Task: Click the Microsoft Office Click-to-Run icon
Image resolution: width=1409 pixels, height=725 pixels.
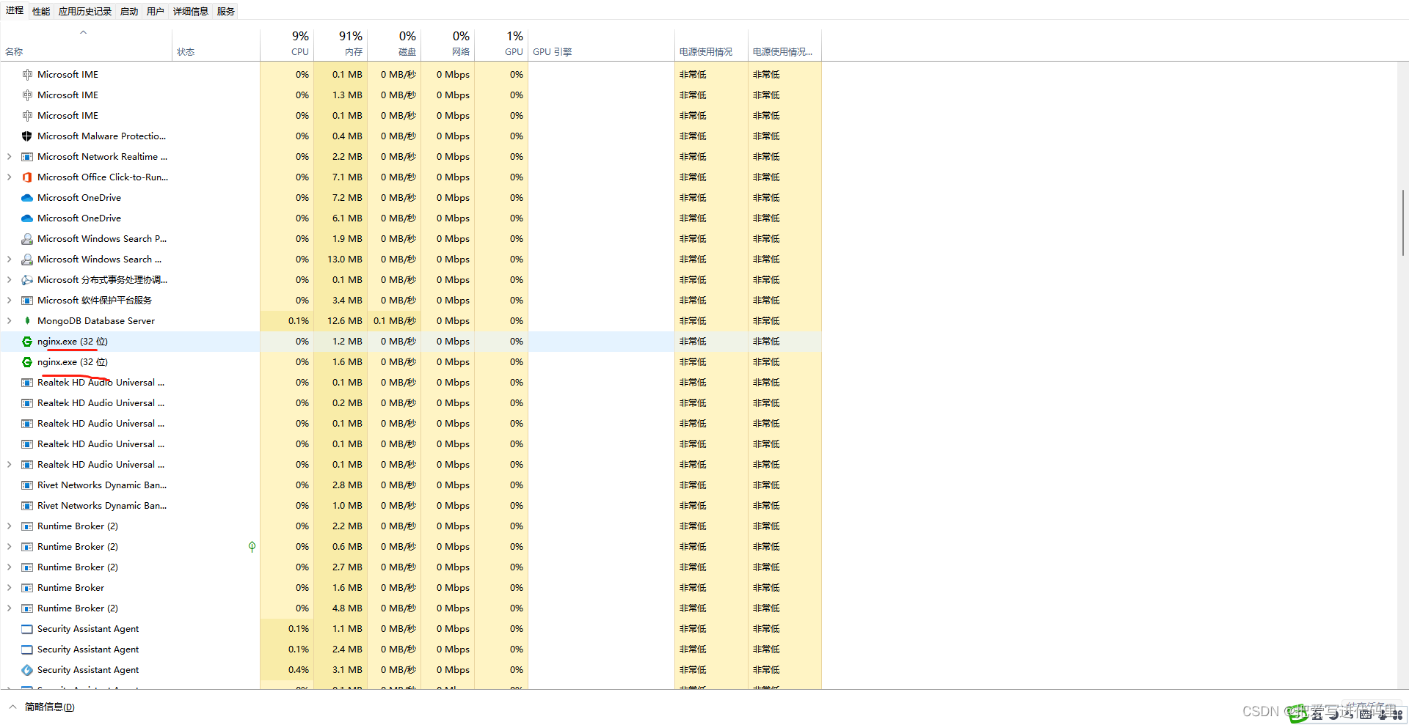Action: coord(27,177)
